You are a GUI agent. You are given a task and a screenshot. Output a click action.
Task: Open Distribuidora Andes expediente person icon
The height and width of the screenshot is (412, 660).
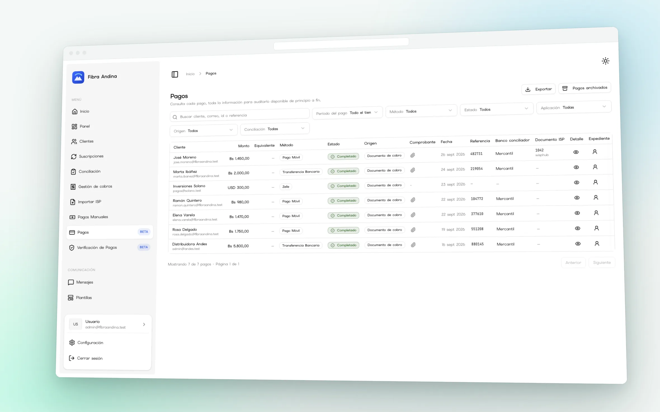tap(597, 244)
